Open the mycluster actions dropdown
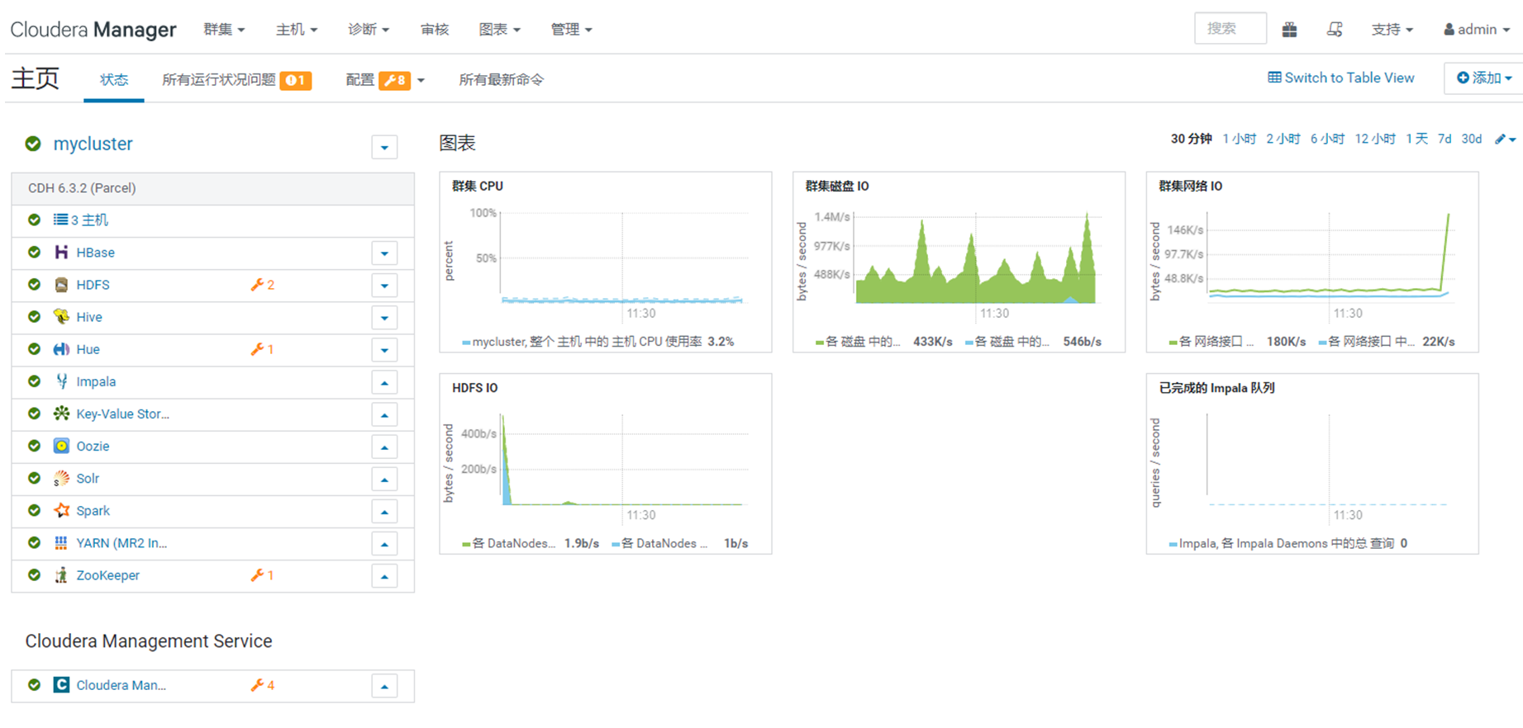The height and width of the screenshot is (728, 1523). click(384, 148)
